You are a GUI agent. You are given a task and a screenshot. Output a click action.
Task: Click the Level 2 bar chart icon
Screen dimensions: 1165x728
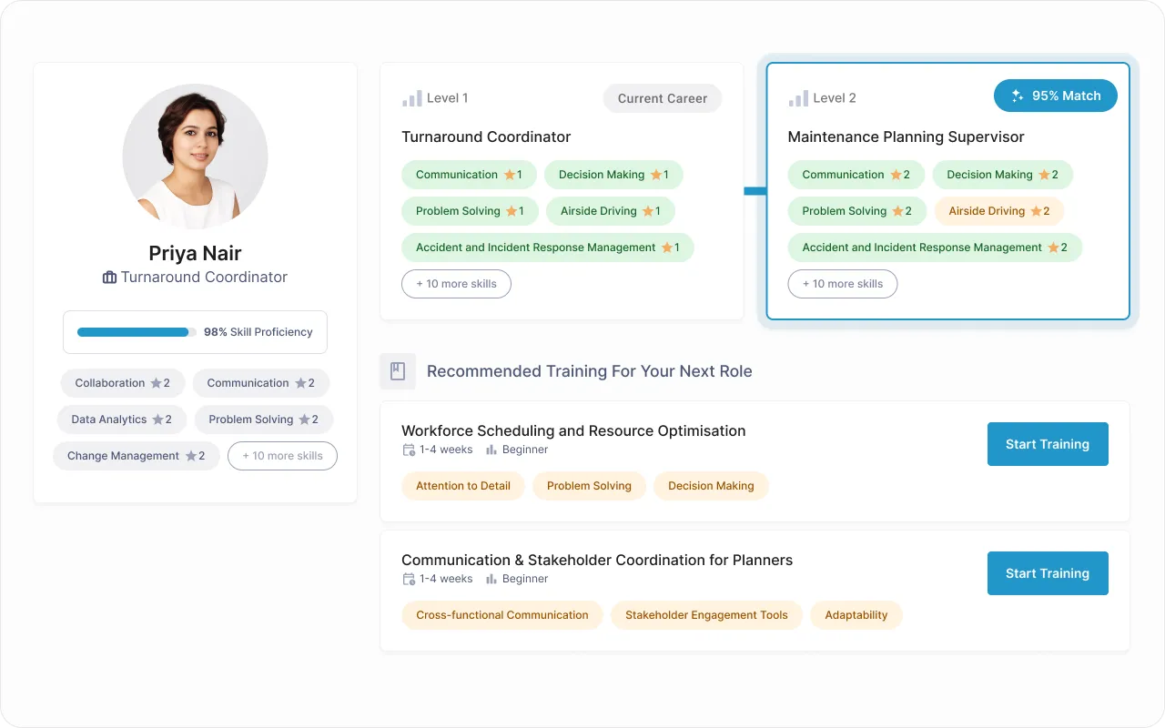click(797, 98)
